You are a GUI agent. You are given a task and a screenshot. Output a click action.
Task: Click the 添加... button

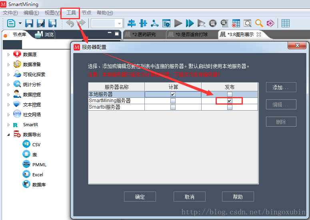(281, 87)
